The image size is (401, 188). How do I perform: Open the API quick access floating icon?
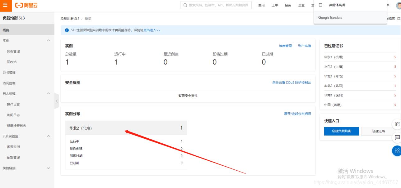pos(397,124)
